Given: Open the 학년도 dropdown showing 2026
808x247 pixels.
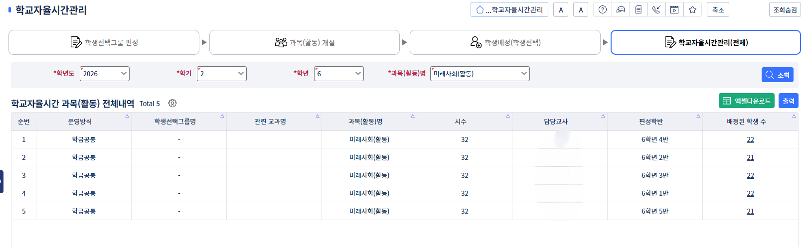Looking at the screenshot, I should click(105, 74).
